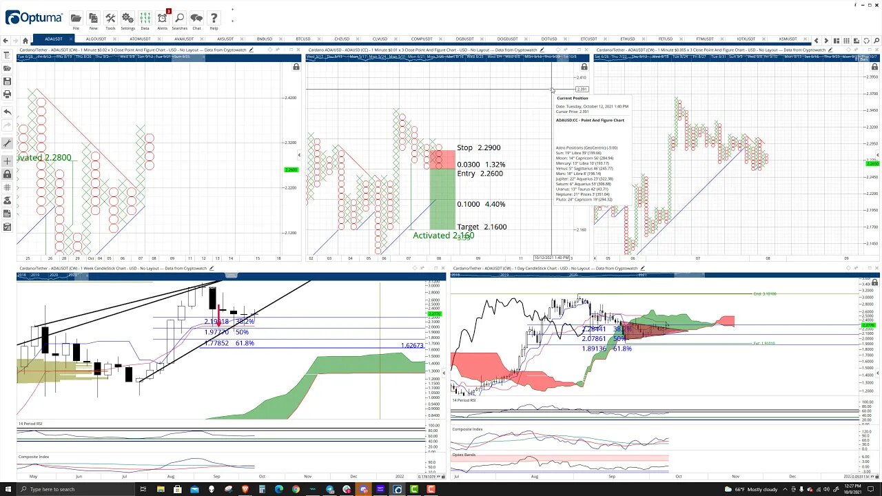Screen dimensions: 882x496
Task: Click the padlock icon in left sidebar
Action: 7,174
